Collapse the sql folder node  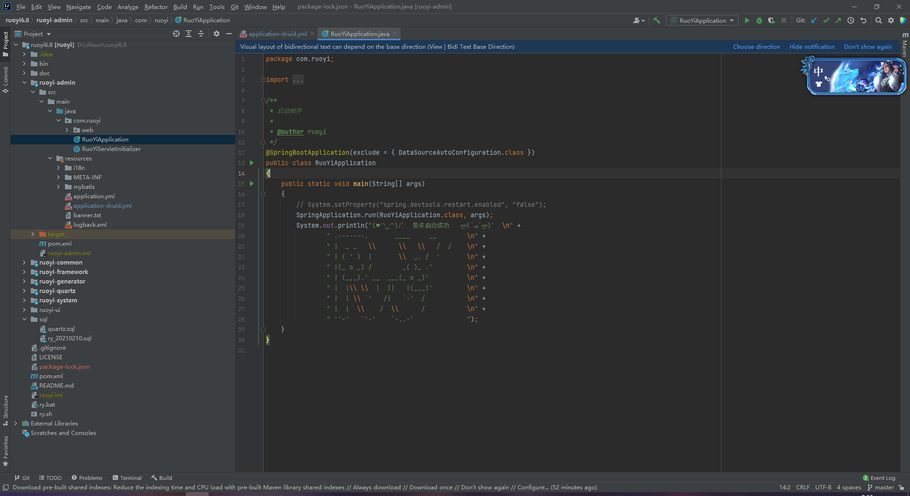click(24, 319)
